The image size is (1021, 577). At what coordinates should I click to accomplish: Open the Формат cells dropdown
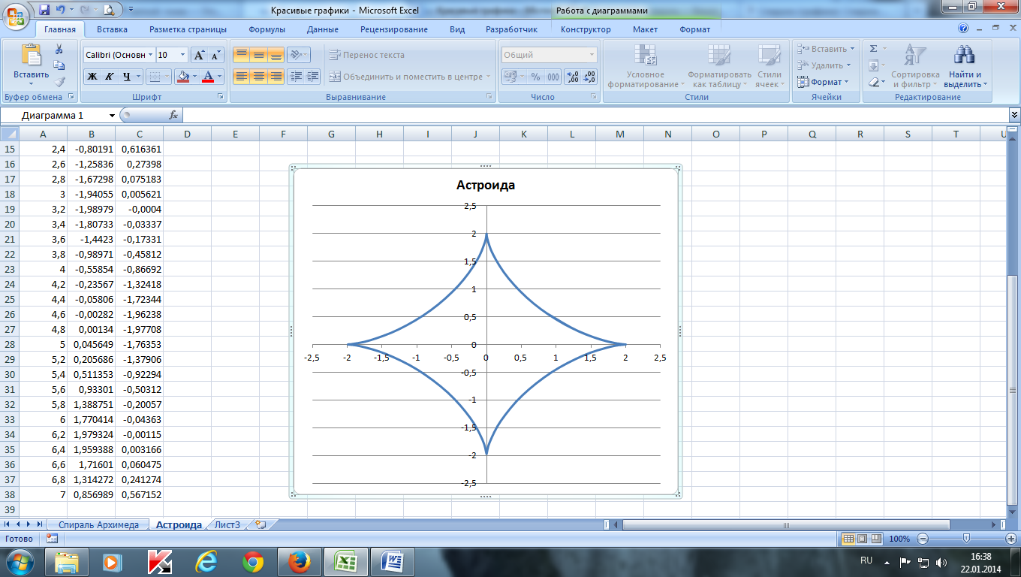click(824, 82)
